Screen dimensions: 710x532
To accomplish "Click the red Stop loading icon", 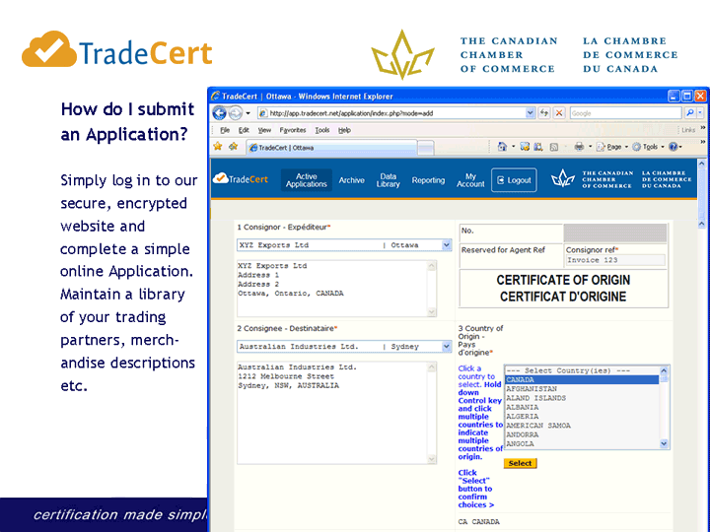I will pyautogui.click(x=559, y=113).
